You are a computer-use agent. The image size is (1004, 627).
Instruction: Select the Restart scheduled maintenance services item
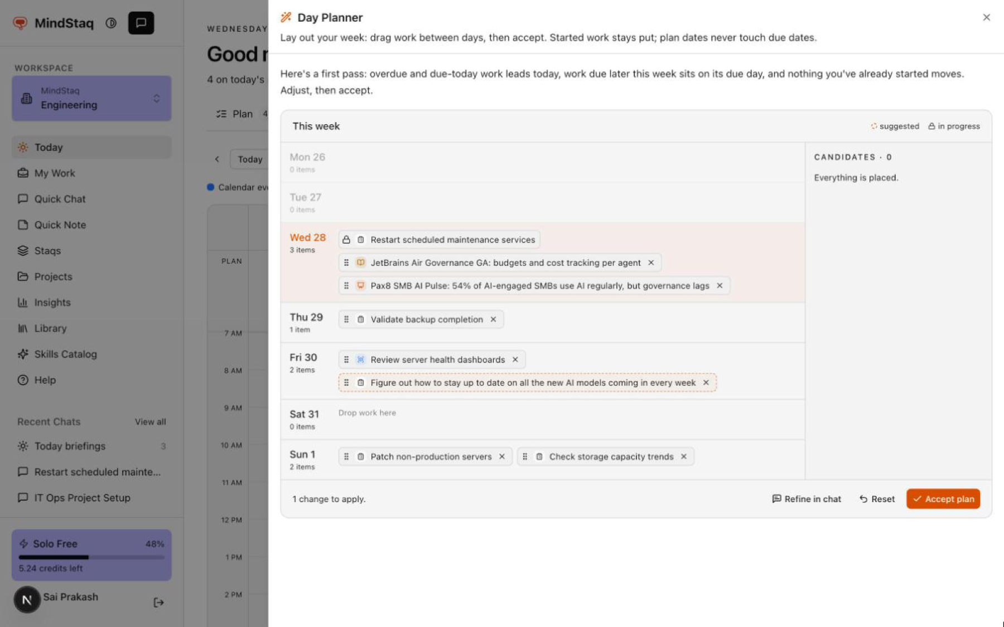point(439,240)
